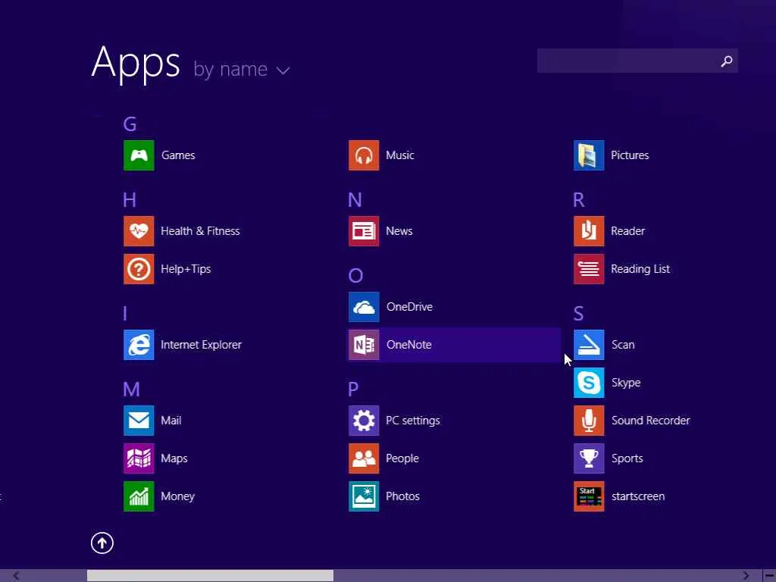The height and width of the screenshot is (582, 776).
Task: Launch the Scan app icon
Action: (589, 345)
